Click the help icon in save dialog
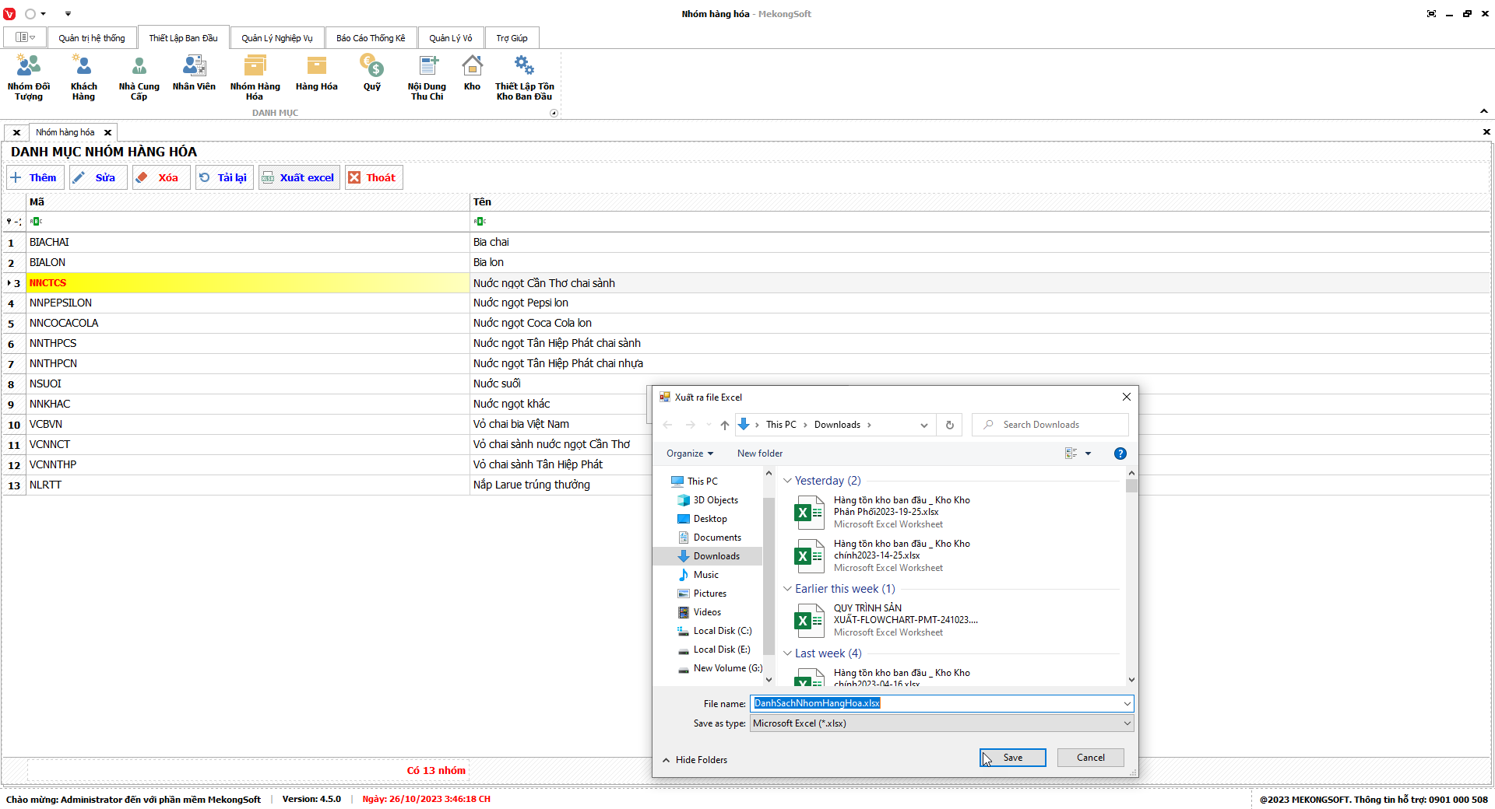1495x809 pixels. point(1120,454)
